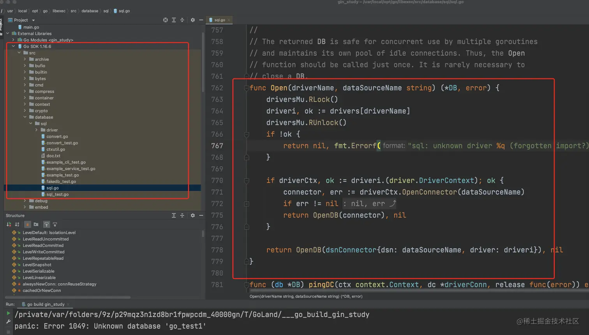Open main.go in the project tree

click(x=31, y=27)
